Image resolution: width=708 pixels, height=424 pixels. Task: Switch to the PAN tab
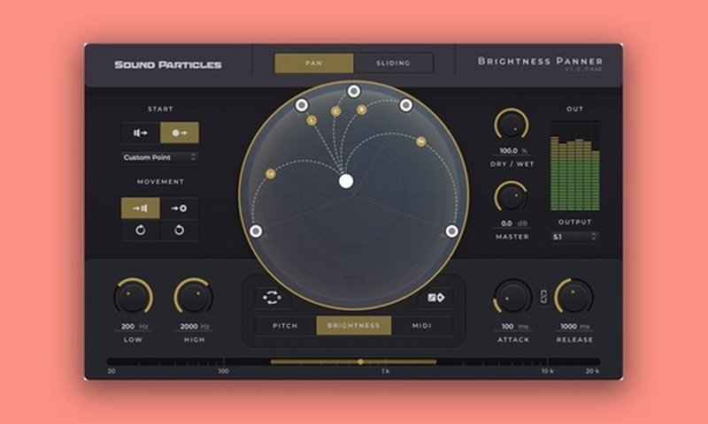[x=313, y=64]
